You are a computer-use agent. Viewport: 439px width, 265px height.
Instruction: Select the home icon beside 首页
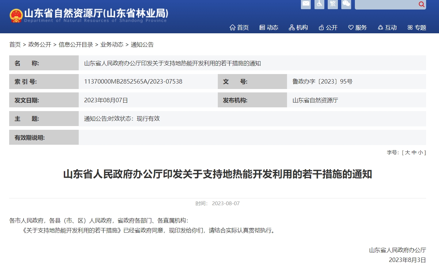232,28
